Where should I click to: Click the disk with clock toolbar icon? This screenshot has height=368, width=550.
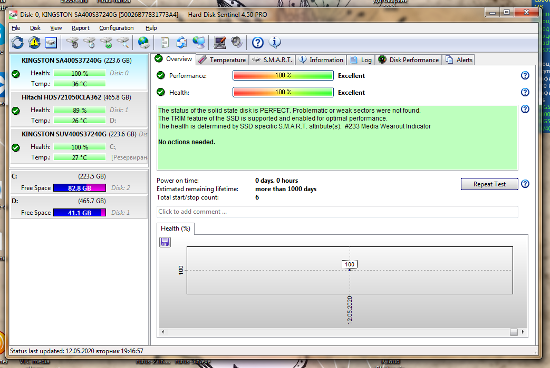tap(90, 43)
